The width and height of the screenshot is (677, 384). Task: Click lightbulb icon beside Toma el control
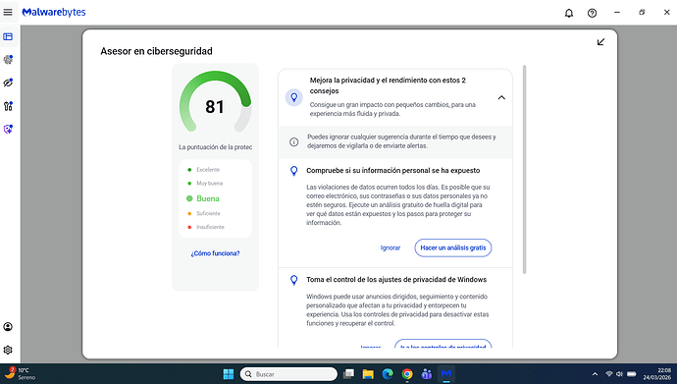coord(294,280)
